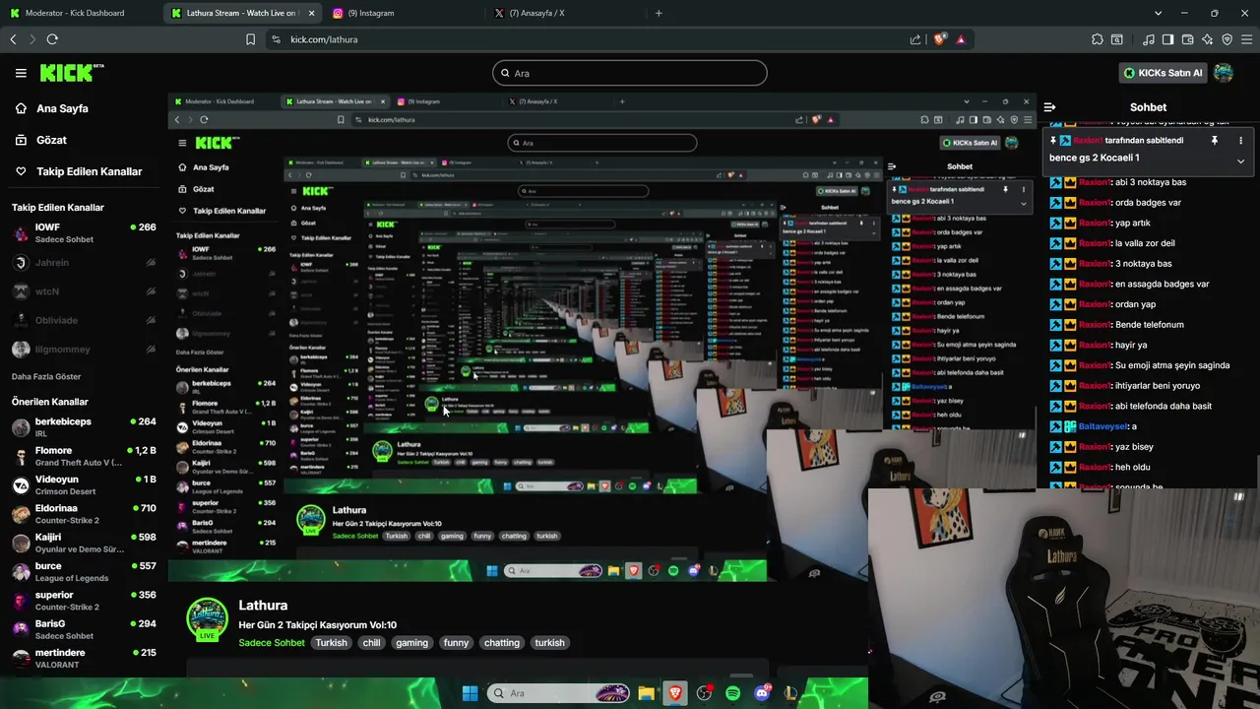The height and width of the screenshot is (709, 1260).
Task: Open the Windows Start menu
Action: (x=470, y=693)
